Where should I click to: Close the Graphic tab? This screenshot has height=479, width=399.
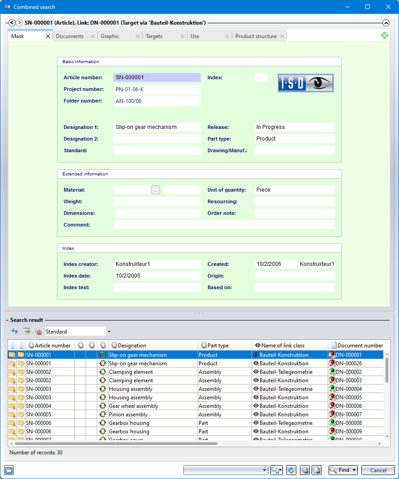[138, 36]
